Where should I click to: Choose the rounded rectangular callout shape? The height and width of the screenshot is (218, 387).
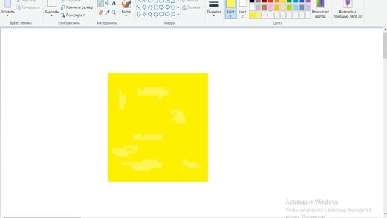[x=161, y=14]
